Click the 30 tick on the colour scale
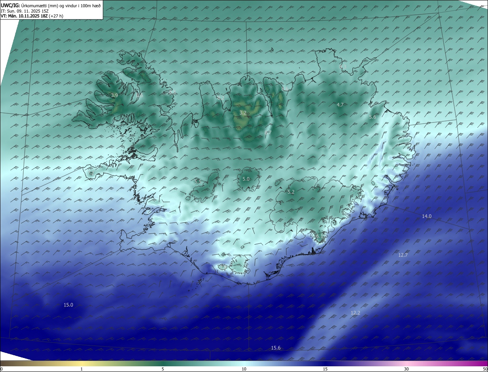Image resolution: width=488 pixels, height=372 pixels. (x=406, y=369)
